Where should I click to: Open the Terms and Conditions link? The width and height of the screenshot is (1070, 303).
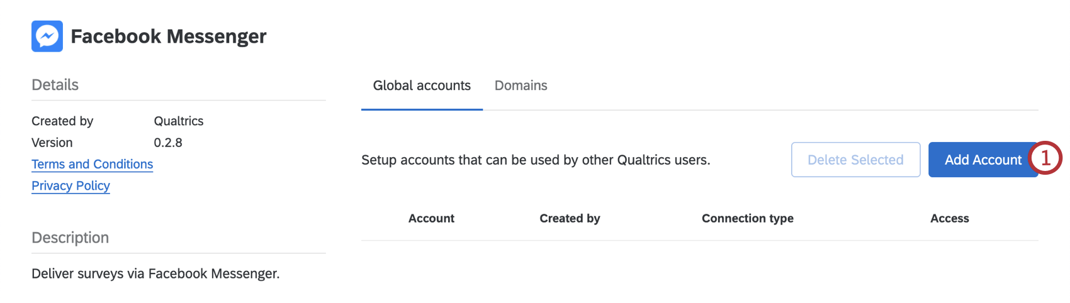click(x=93, y=164)
